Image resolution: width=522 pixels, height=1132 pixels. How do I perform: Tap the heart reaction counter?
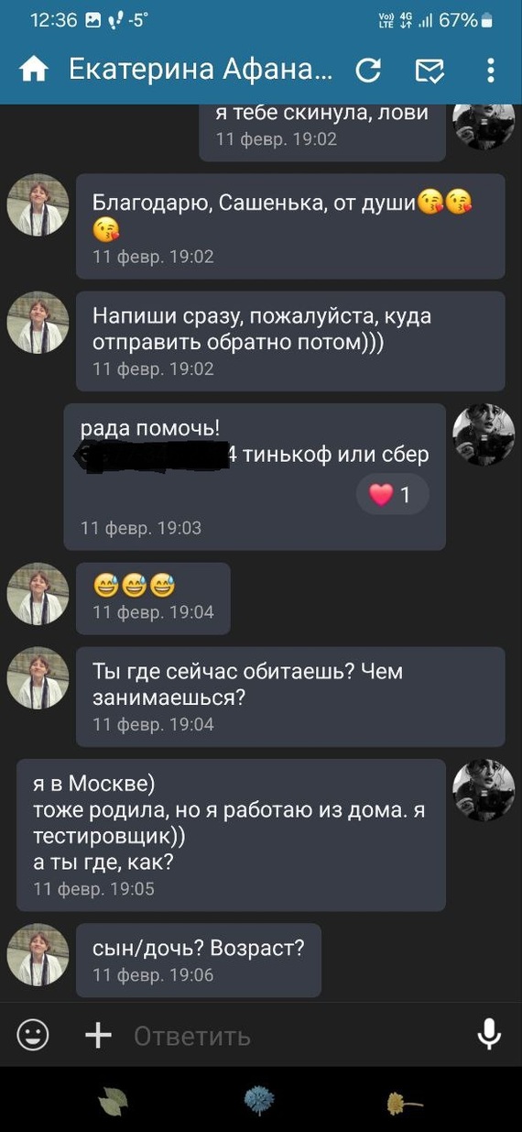click(392, 495)
